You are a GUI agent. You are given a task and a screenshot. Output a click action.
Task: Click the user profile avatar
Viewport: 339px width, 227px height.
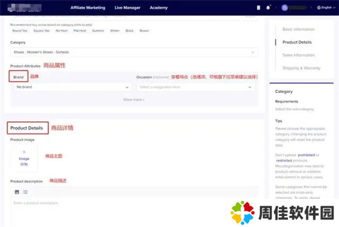284,7
